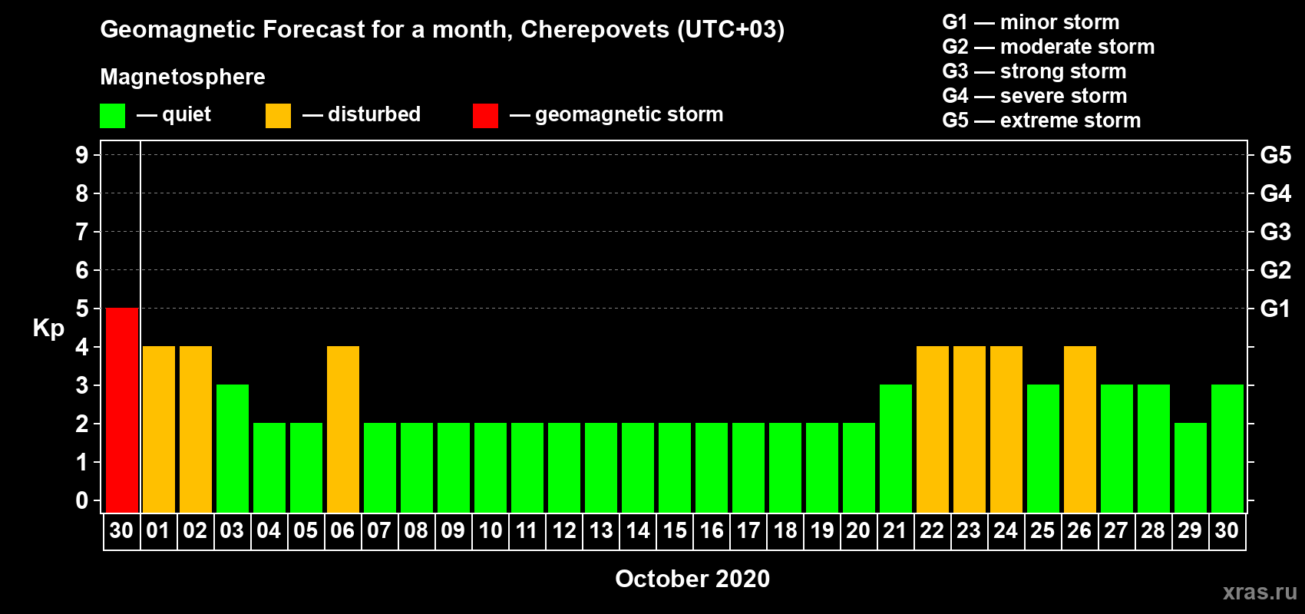Click the Kp axis value 5
This screenshot has width=1305, height=614.
coord(82,309)
